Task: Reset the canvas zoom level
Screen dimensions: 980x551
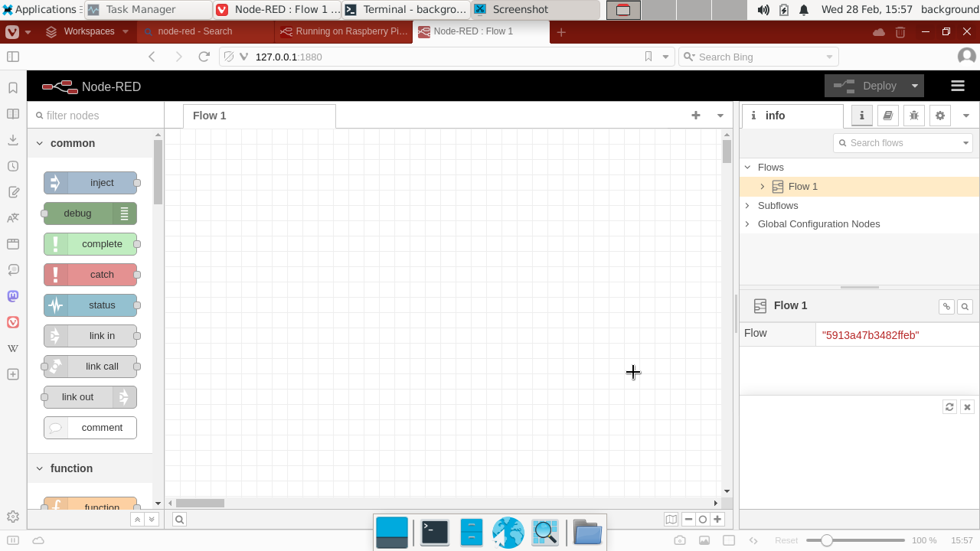Action: point(702,519)
